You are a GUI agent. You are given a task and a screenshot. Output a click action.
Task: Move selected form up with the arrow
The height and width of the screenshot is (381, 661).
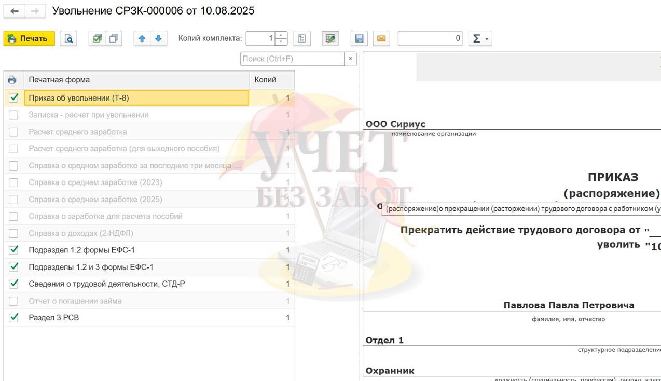point(142,38)
